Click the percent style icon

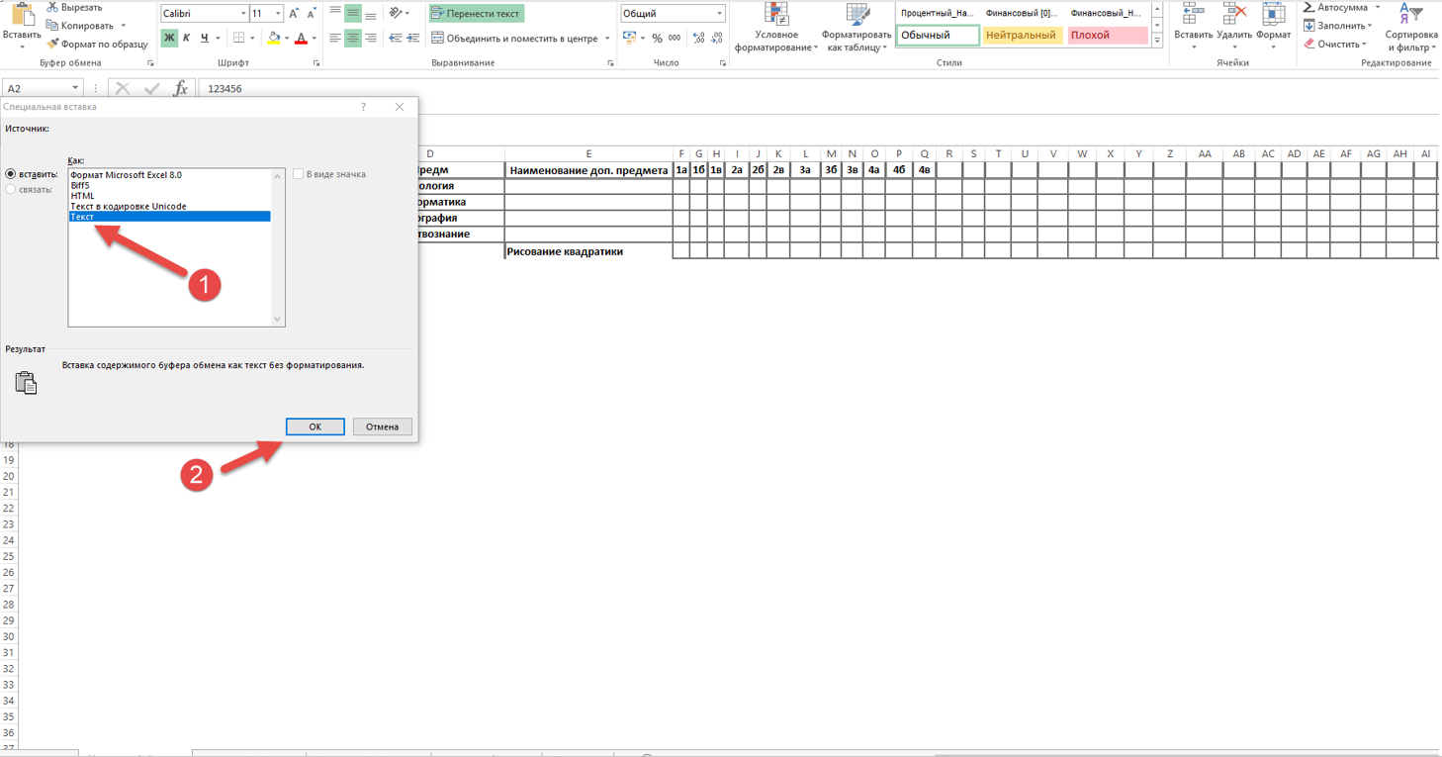[657, 38]
